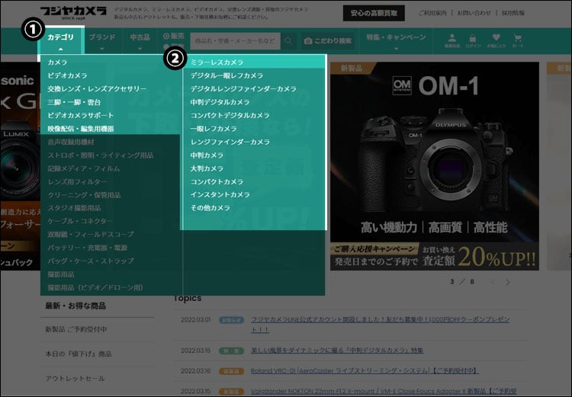This screenshot has width=572, height=397.
Task: Open the shopping cart icon
Action: click(x=517, y=40)
